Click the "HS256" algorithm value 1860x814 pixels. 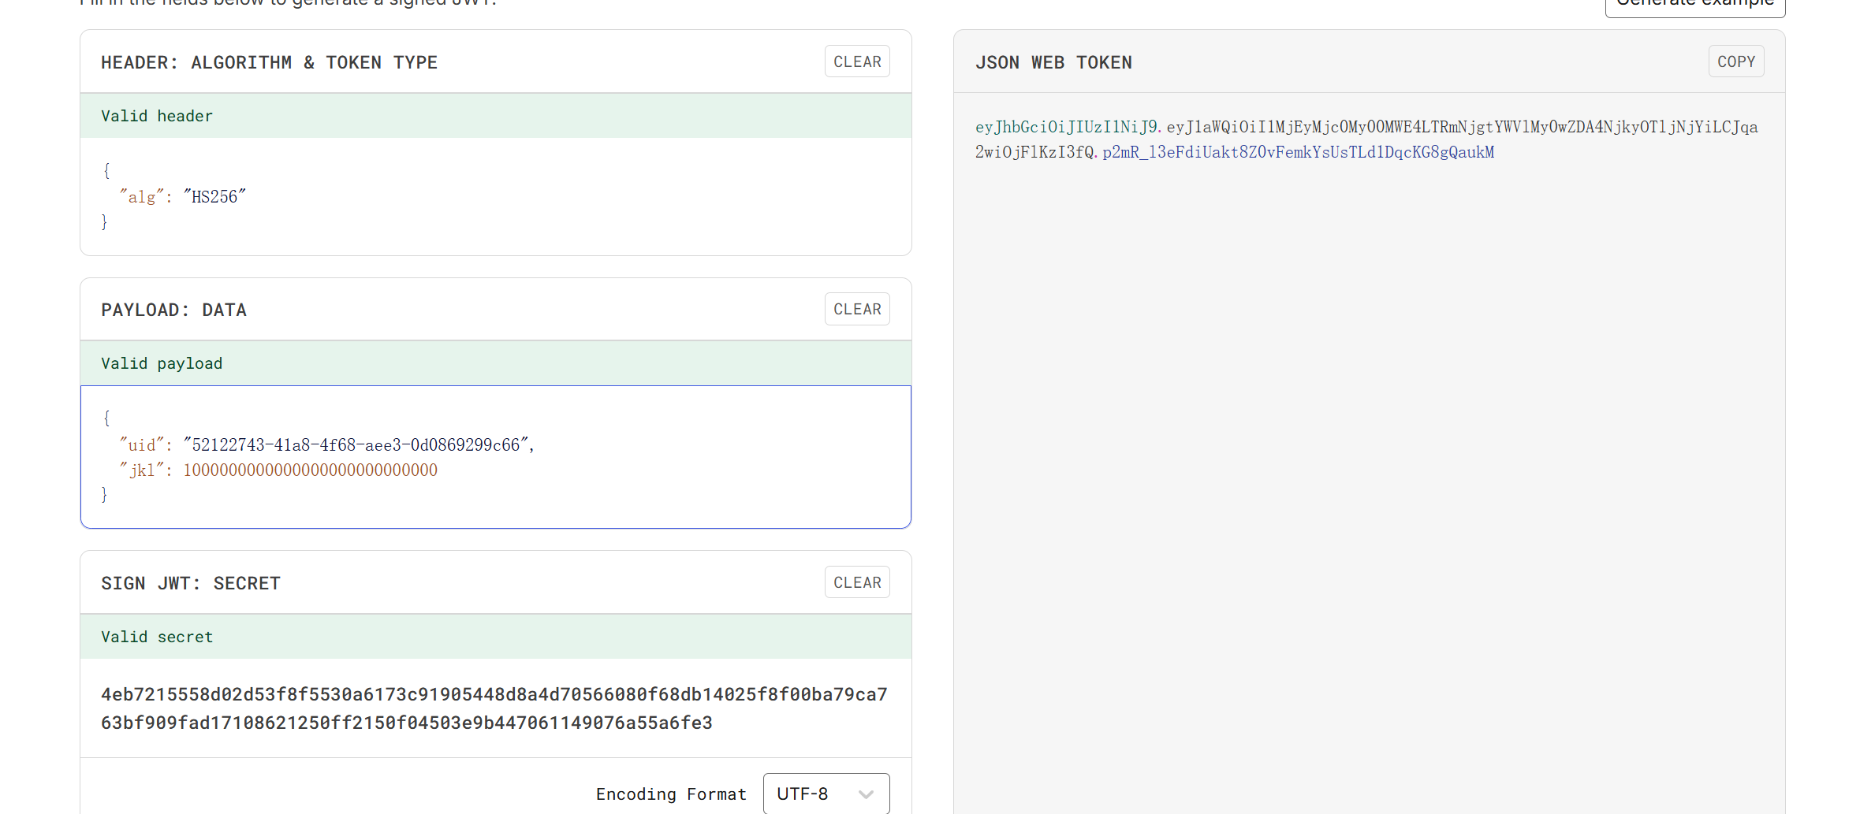click(214, 197)
